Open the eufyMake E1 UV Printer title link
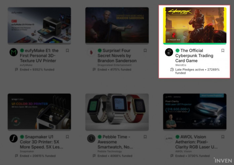The width and height of the screenshot is (234, 165). click(39, 56)
